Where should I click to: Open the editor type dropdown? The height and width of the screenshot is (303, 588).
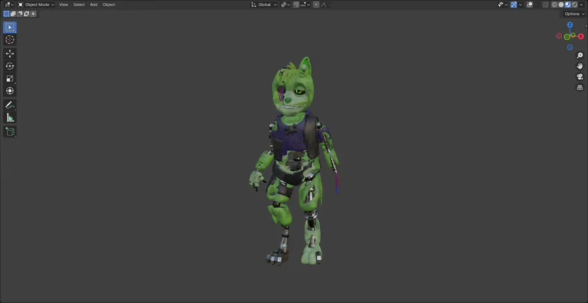pos(9,5)
